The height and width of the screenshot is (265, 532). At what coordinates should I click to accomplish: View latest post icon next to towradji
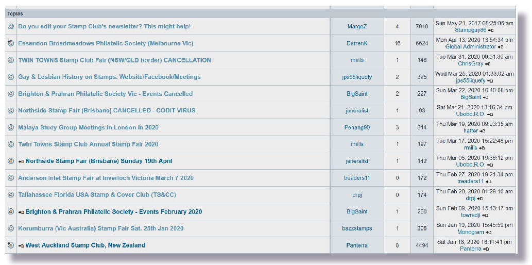click(485, 216)
